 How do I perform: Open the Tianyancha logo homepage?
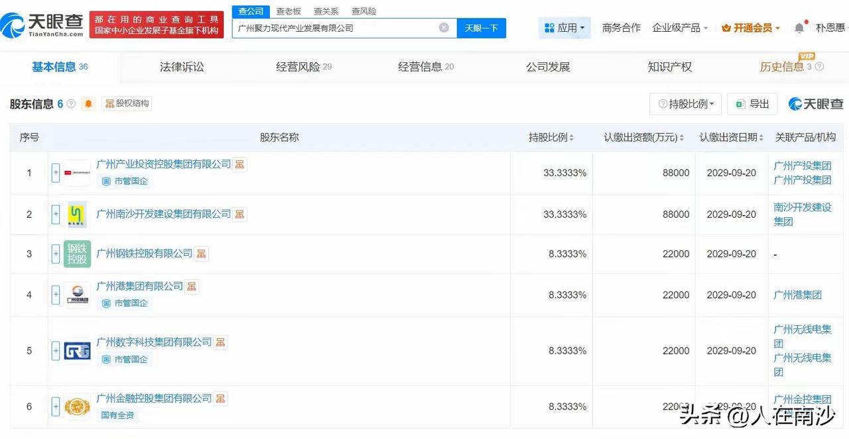click(x=42, y=25)
